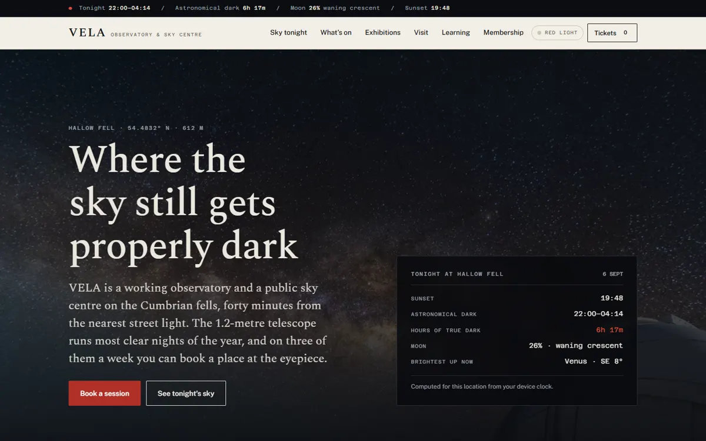The image size is (706, 441).
Task: Toggle the Red Light mode
Action: point(557,33)
